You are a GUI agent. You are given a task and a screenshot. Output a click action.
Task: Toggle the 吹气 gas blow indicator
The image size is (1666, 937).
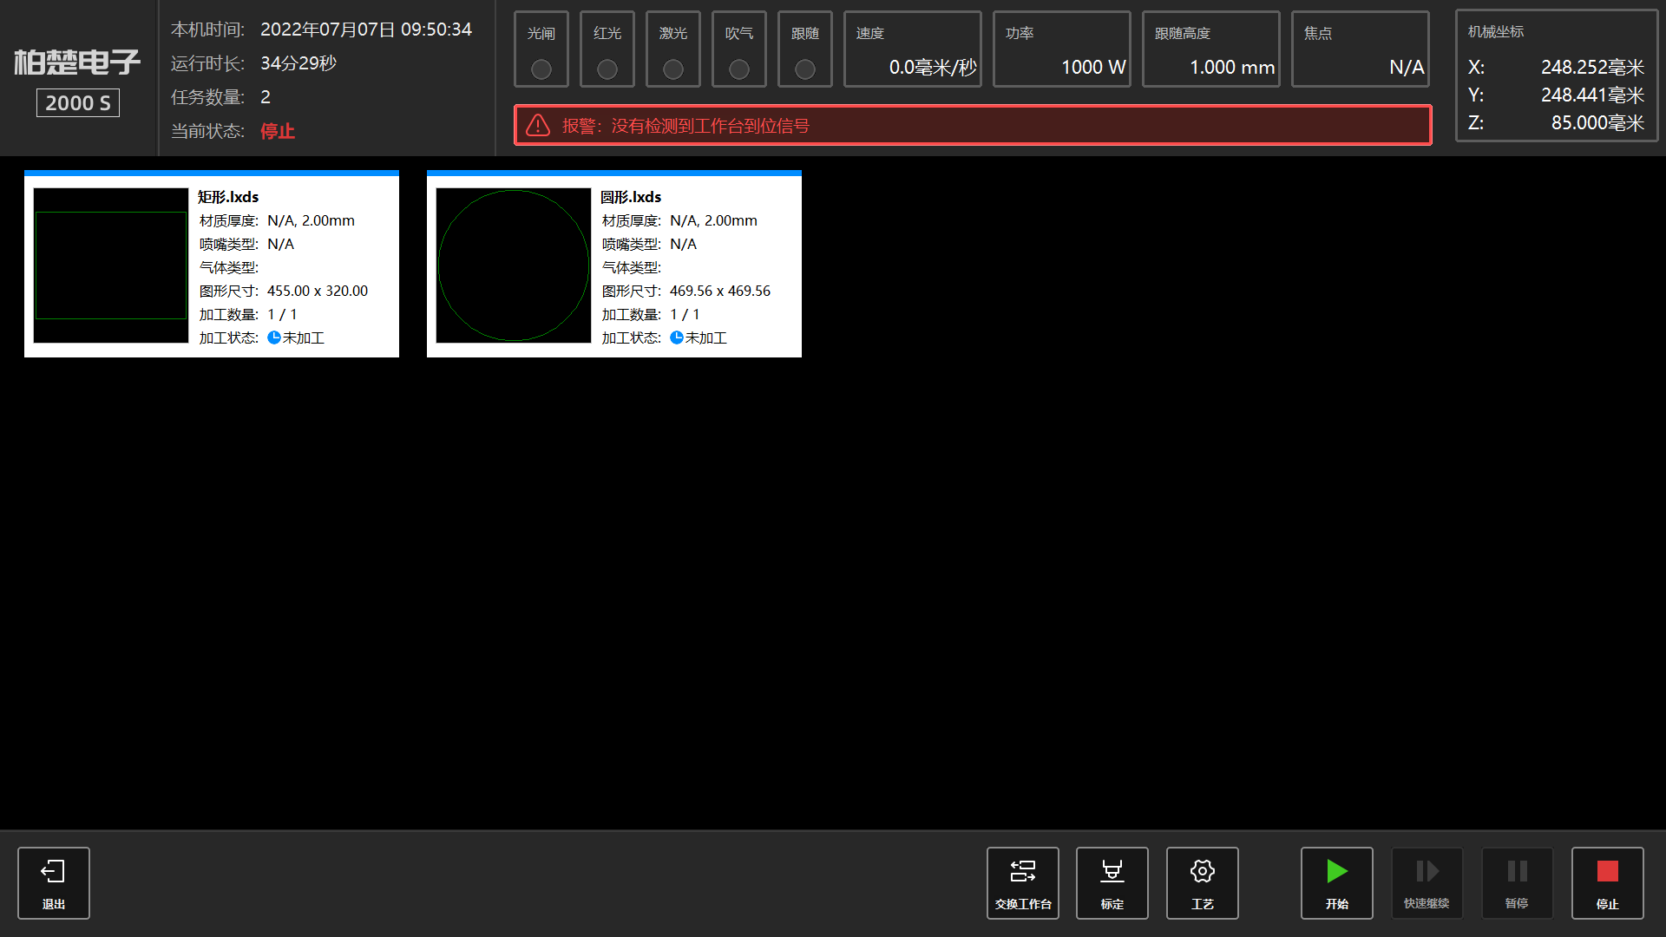tap(739, 69)
